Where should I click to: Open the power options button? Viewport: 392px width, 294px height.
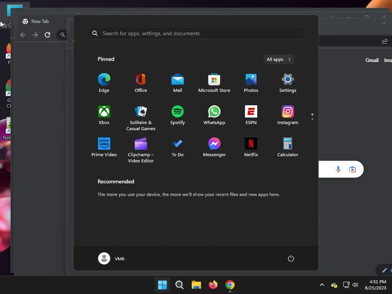291,258
